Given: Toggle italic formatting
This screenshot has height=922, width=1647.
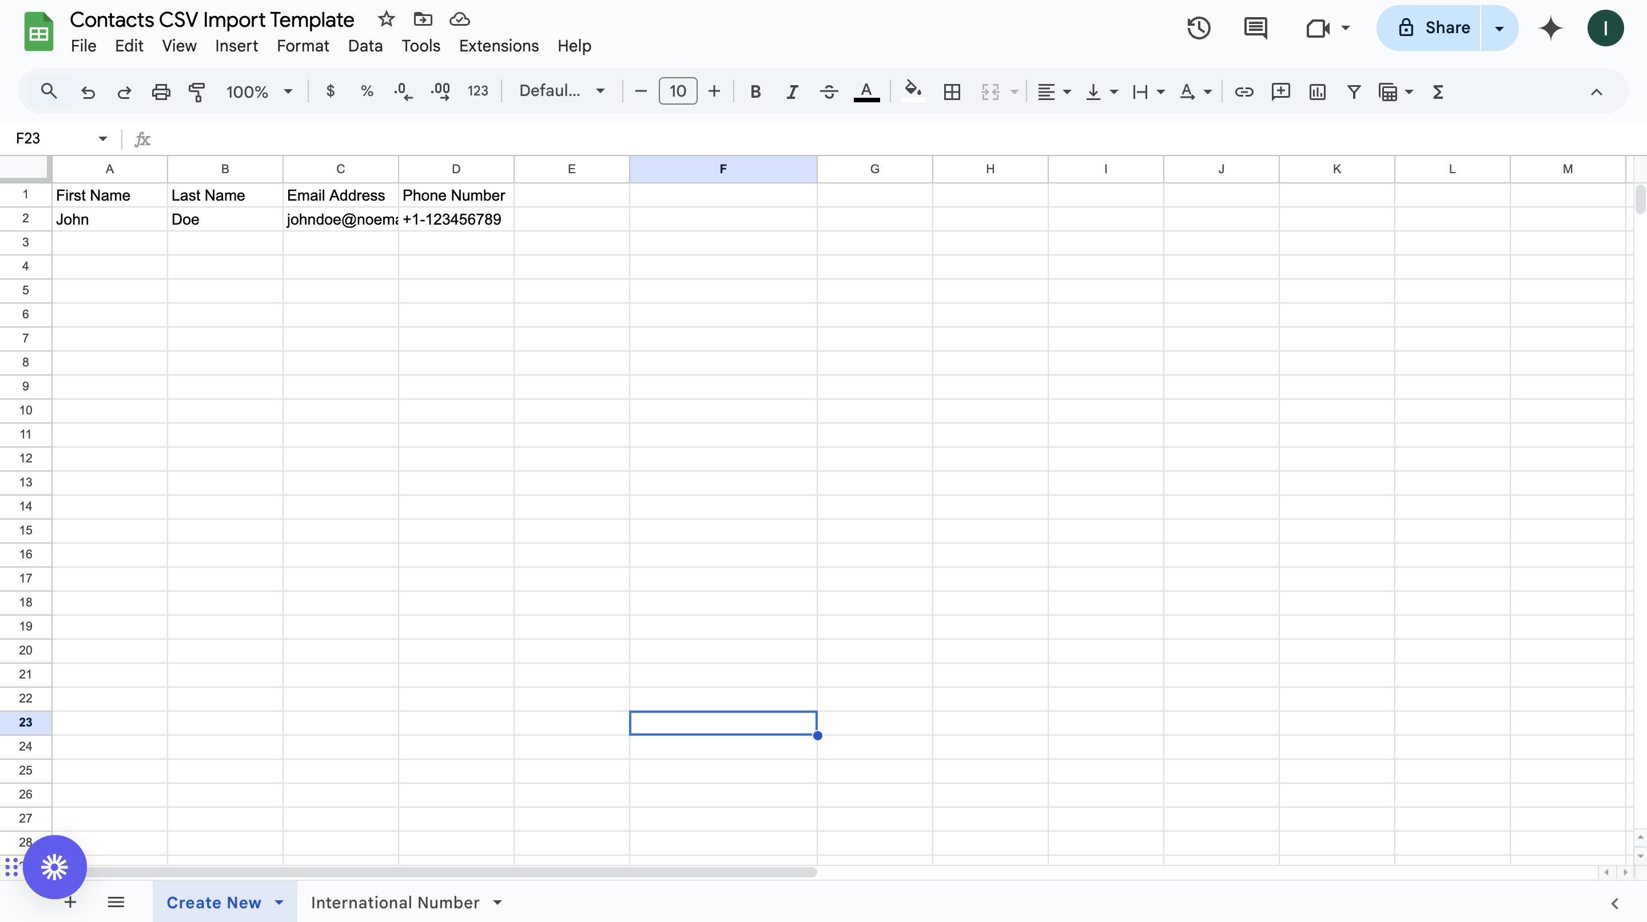Looking at the screenshot, I should [792, 92].
